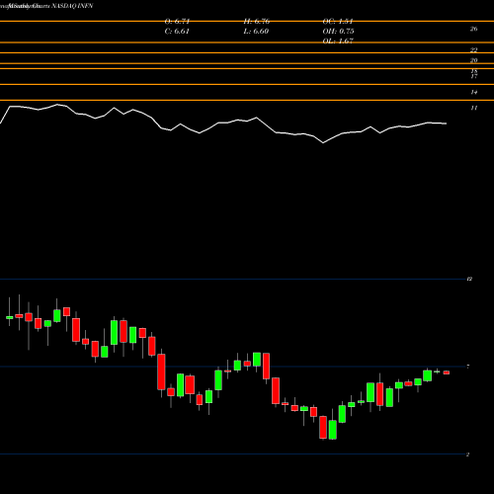Select the open value 'O: 6.71'
This screenshot has height=494, width=494.
(x=177, y=22)
